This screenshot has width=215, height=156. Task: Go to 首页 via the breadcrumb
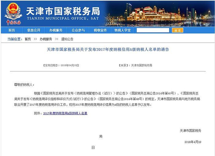tap(28, 39)
